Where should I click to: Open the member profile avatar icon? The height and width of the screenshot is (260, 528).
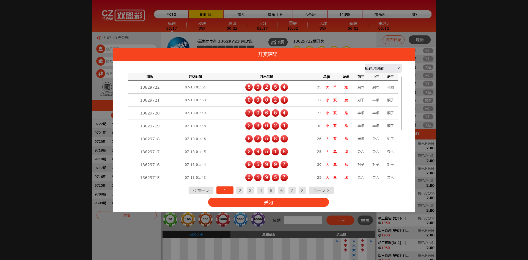pos(101,49)
